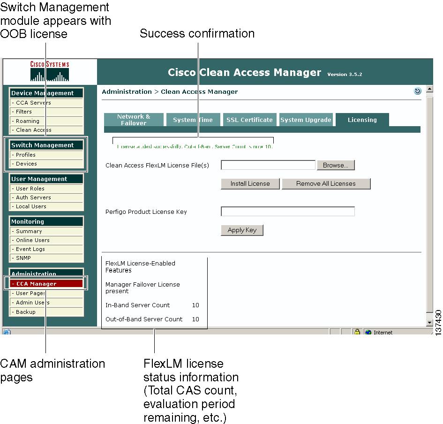Click the green license success message
This screenshot has width=443, height=424.
click(x=195, y=146)
